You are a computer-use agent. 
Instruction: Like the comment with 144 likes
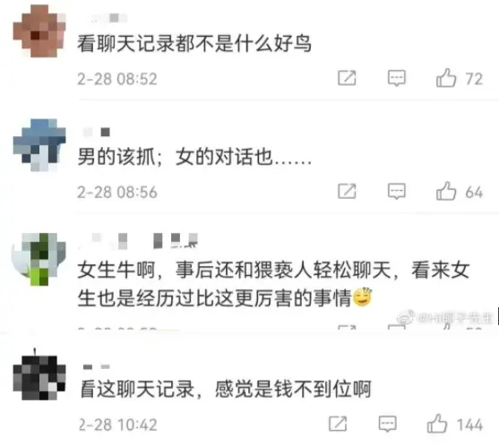tap(437, 424)
